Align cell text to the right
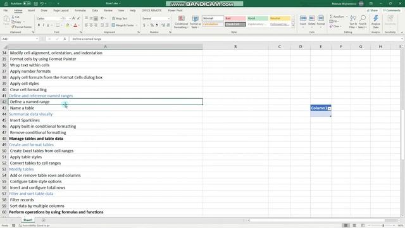The height and width of the screenshot is (228, 405). point(96,25)
